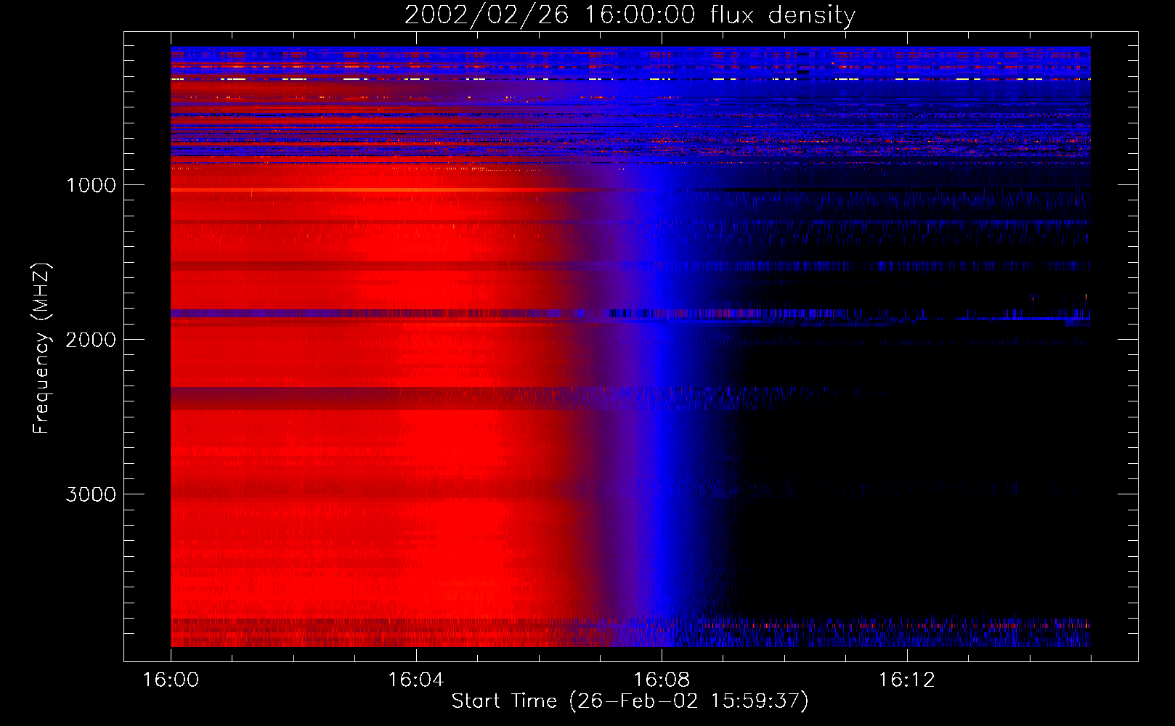1175x726 pixels.
Task: Click the '16:08' time tick label
Action: click(662, 680)
